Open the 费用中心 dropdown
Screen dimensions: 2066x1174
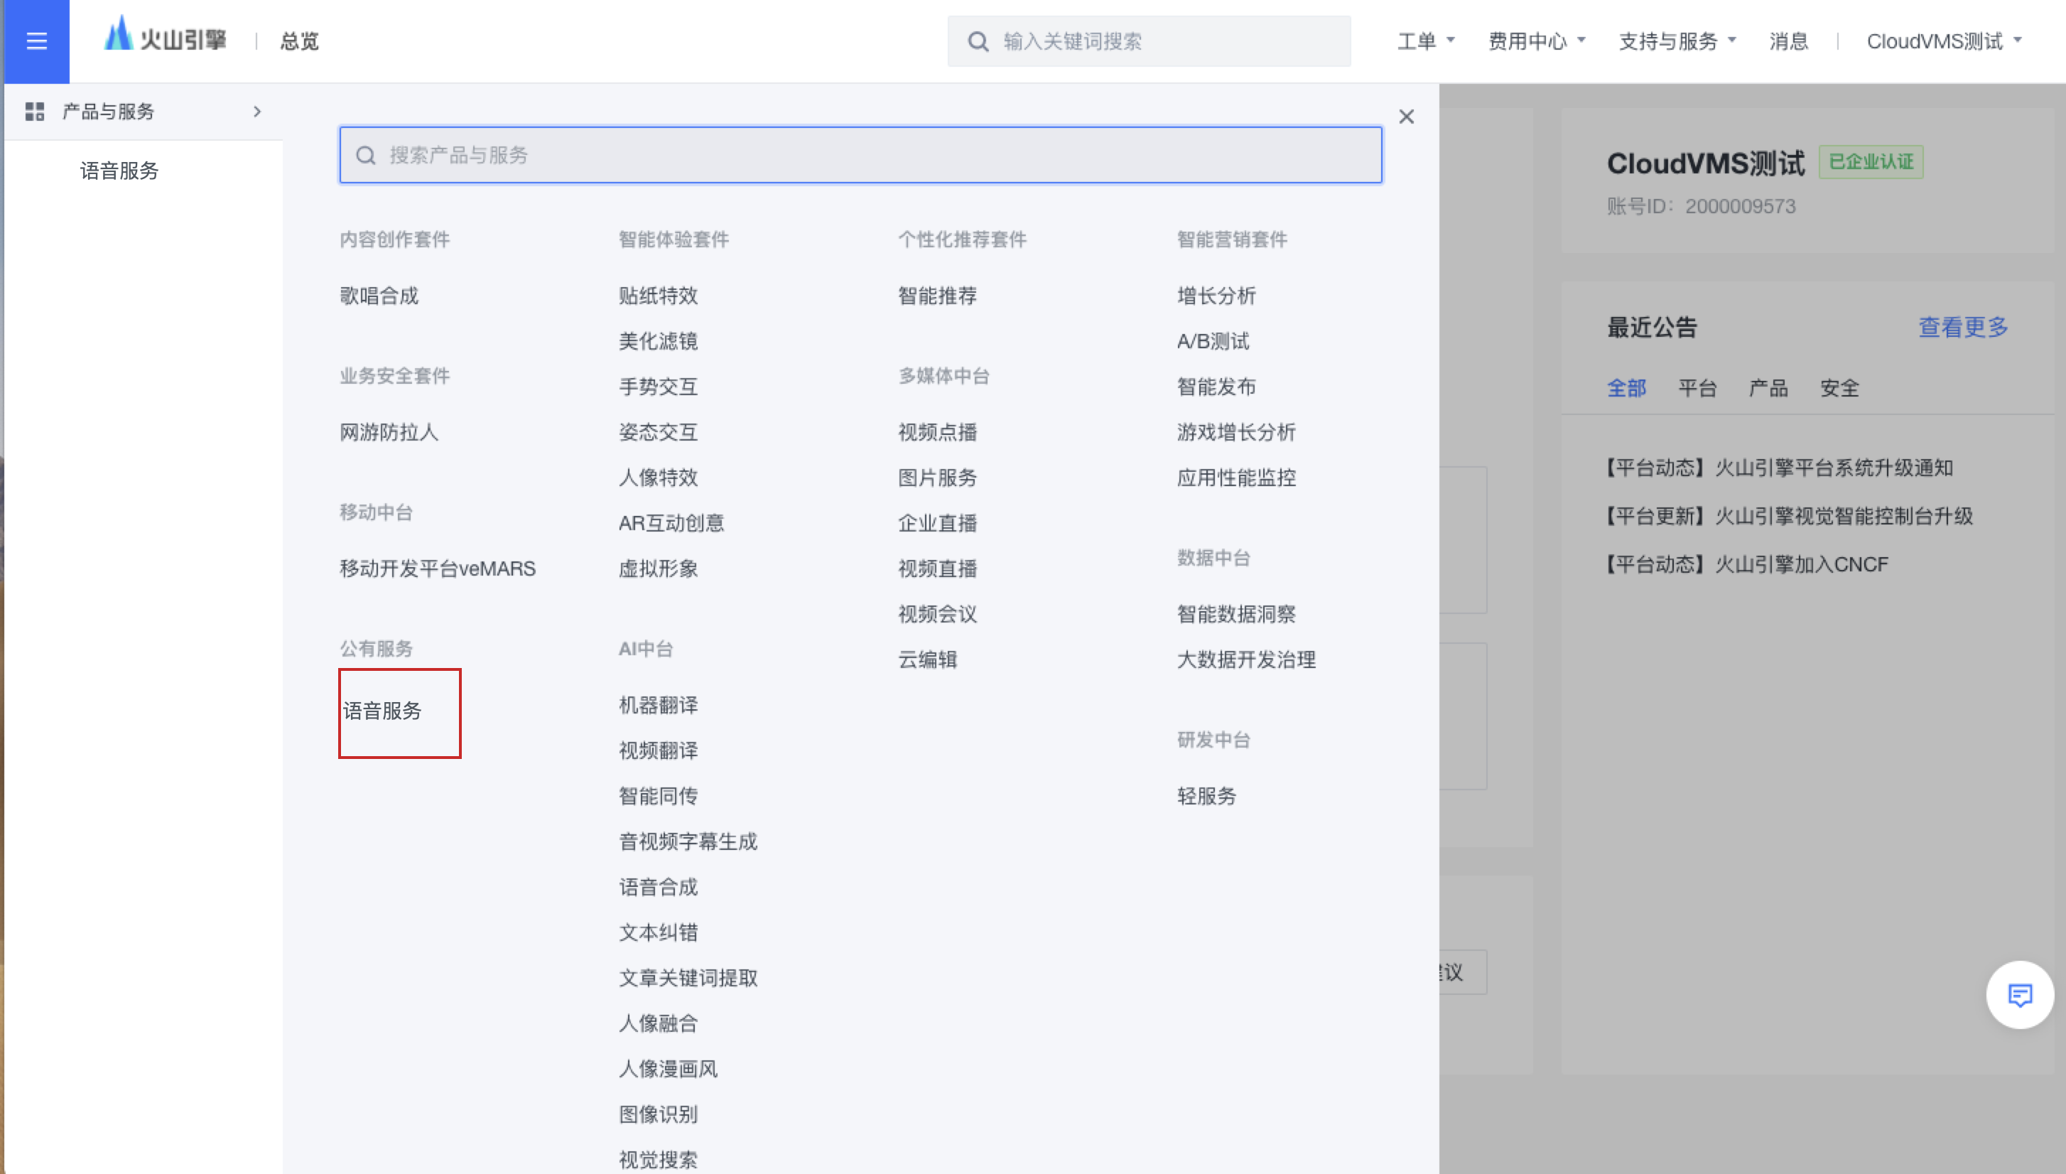(x=1537, y=41)
